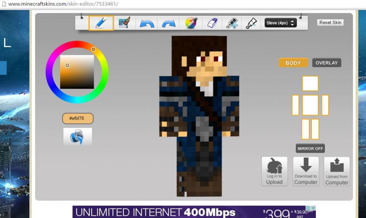Click Download to Computer button
Image resolution: width=366 pixels, height=218 pixels.
click(x=306, y=171)
